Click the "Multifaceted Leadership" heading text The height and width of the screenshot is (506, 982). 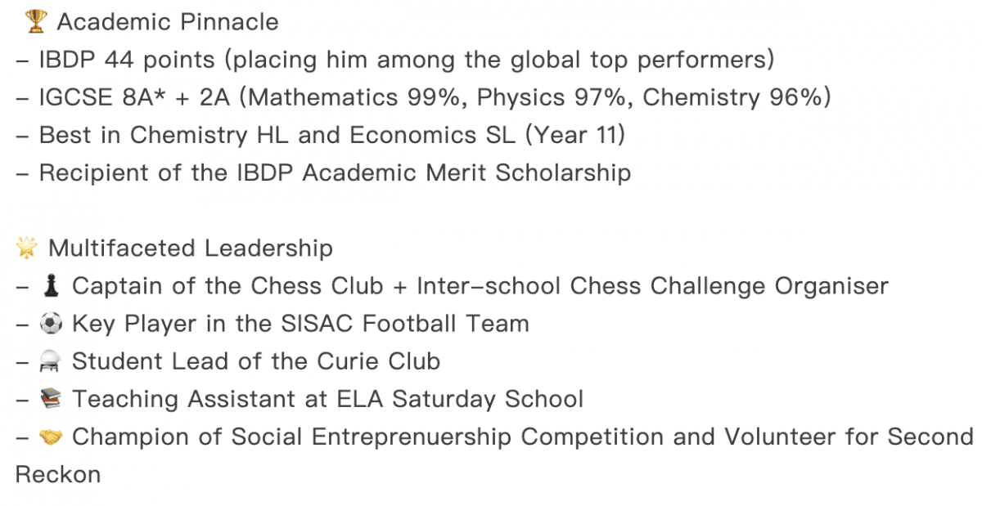pos(190,248)
